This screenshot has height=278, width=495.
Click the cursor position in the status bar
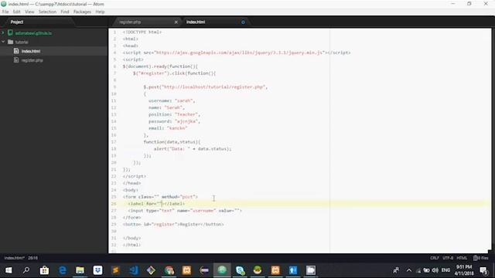(x=32, y=258)
